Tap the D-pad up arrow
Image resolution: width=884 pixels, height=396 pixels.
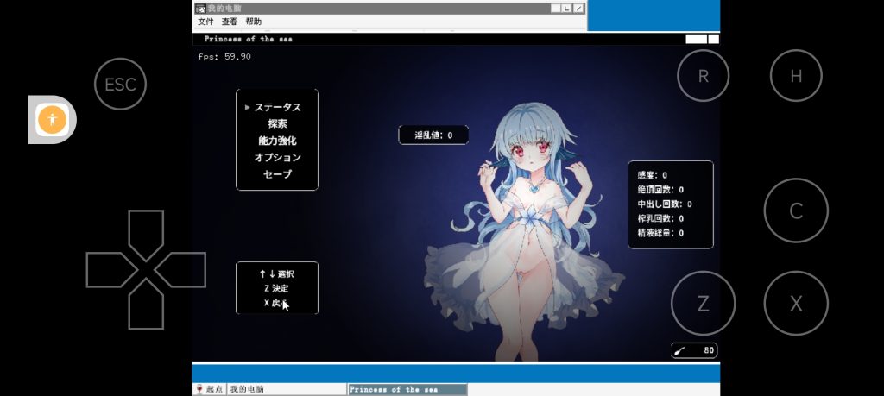pyautogui.click(x=146, y=234)
